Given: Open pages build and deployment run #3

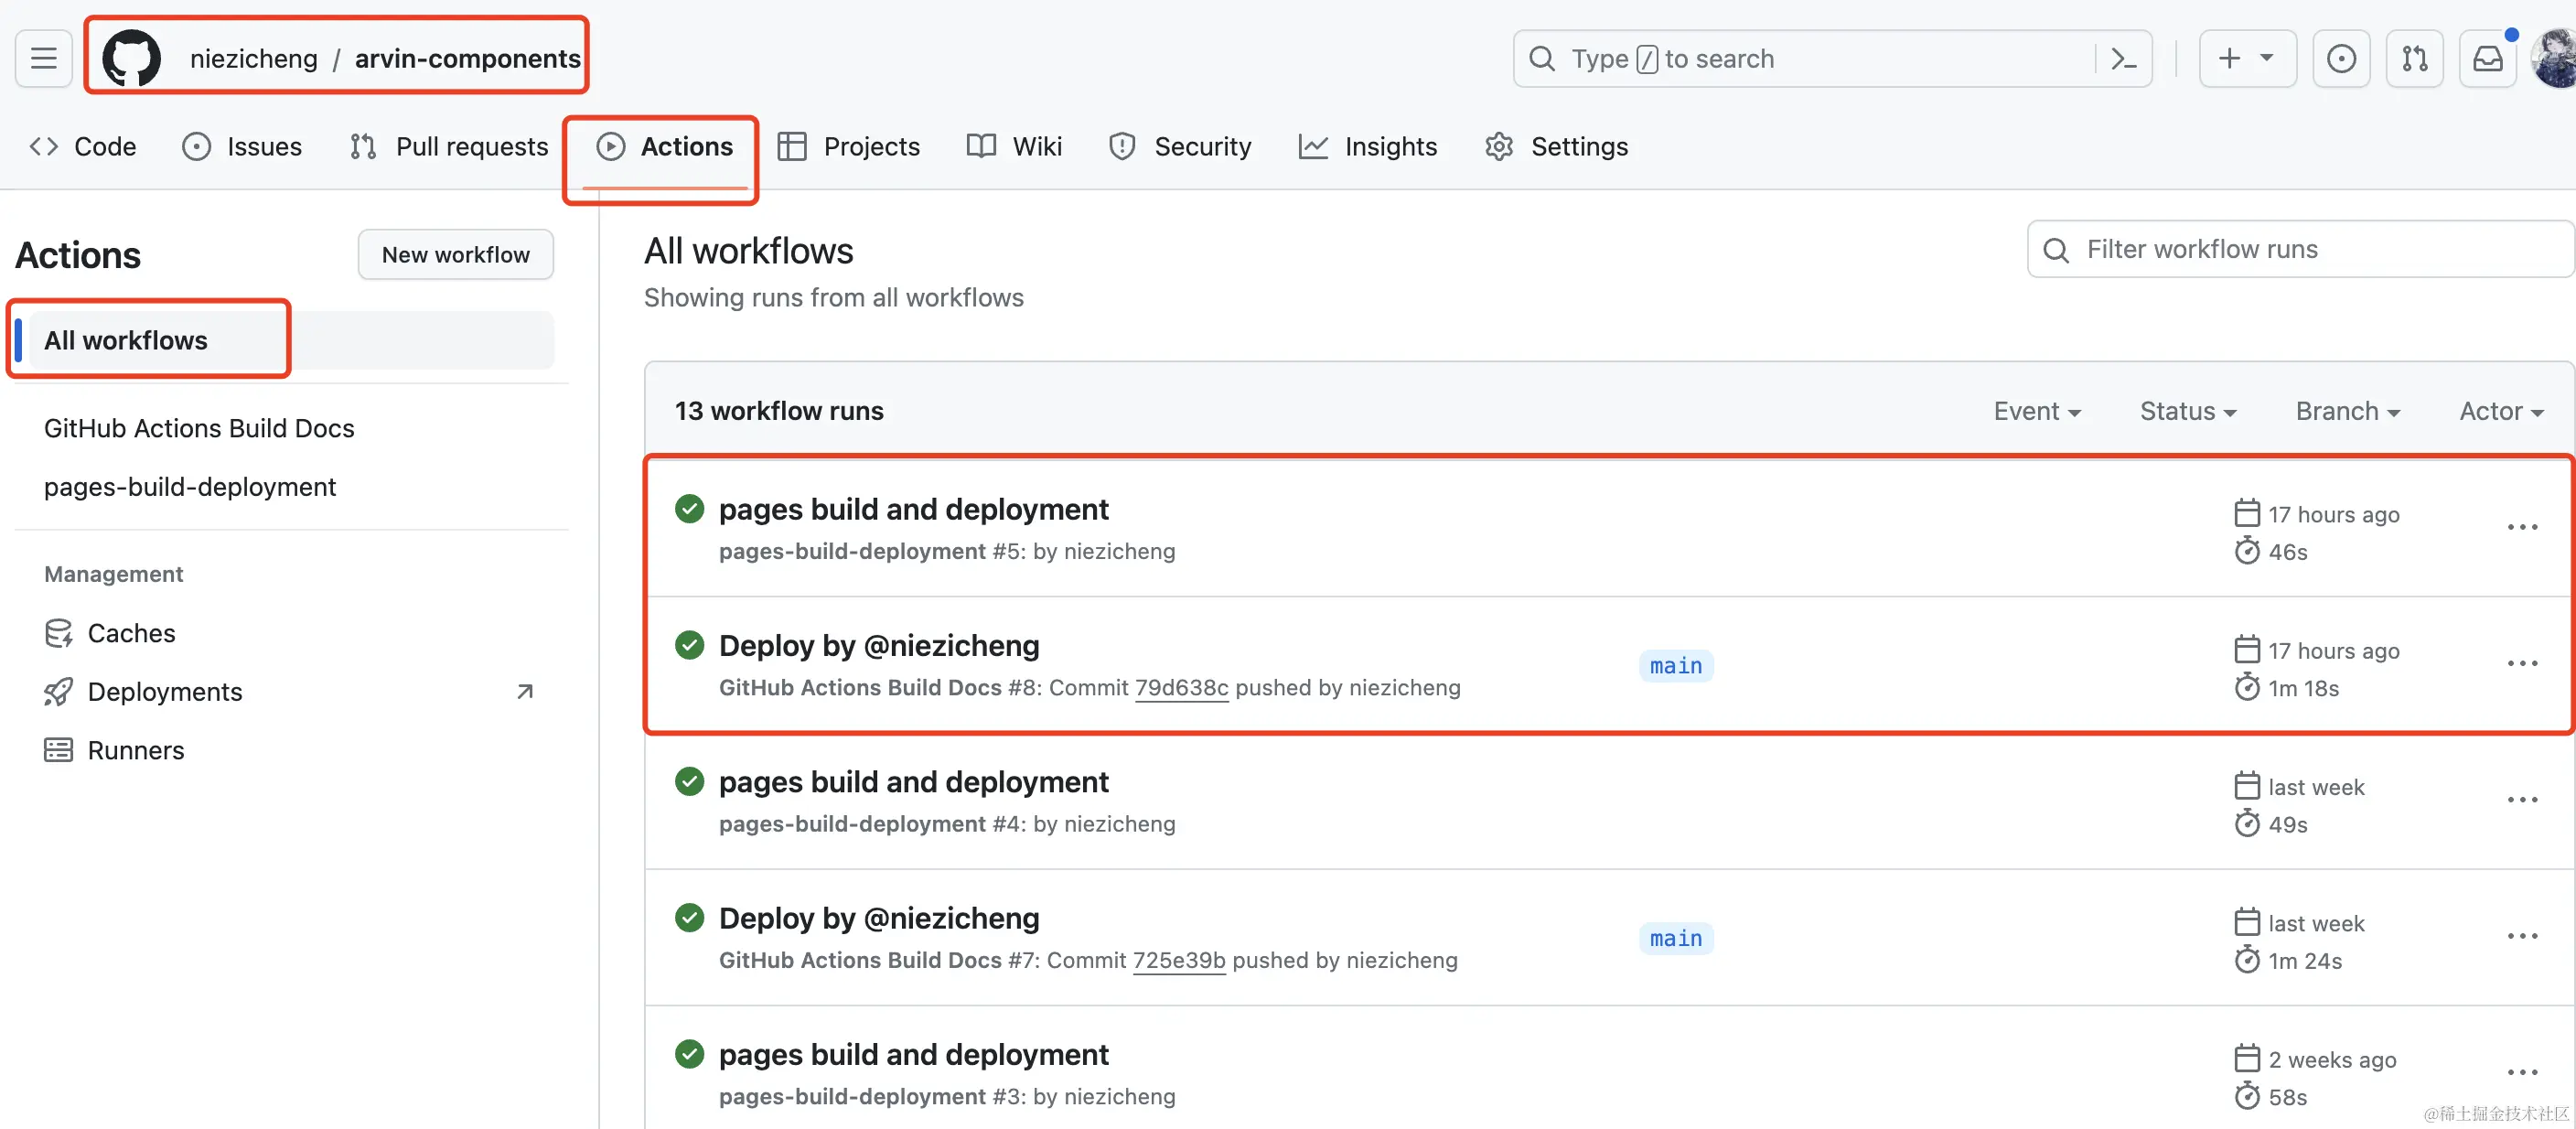Looking at the screenshot, I should click(914, 1055).
